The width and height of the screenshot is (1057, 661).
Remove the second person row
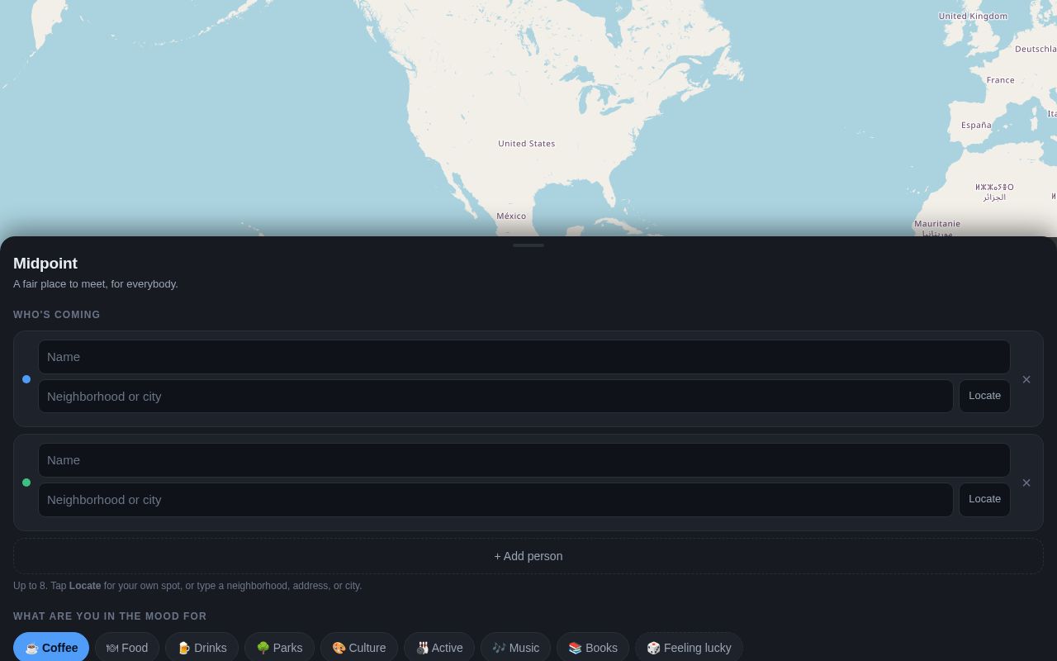point(1026,483)
